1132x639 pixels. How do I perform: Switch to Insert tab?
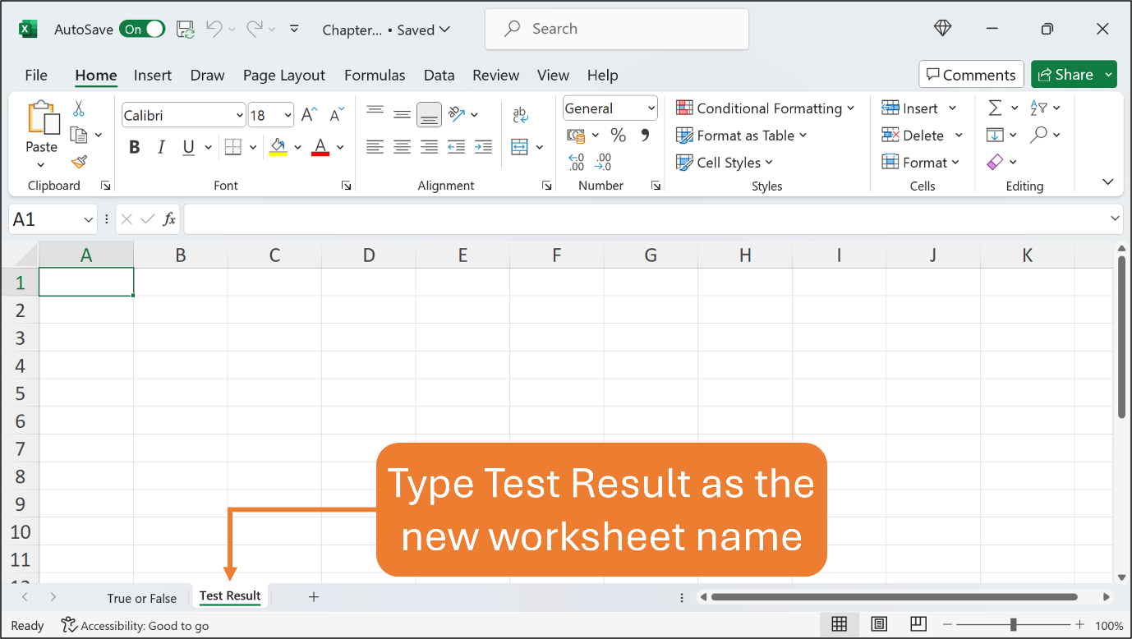(153, 75)
